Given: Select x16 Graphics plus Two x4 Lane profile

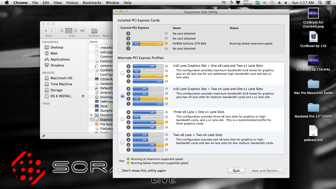Looking at the screenshot, I should (122, 96).
